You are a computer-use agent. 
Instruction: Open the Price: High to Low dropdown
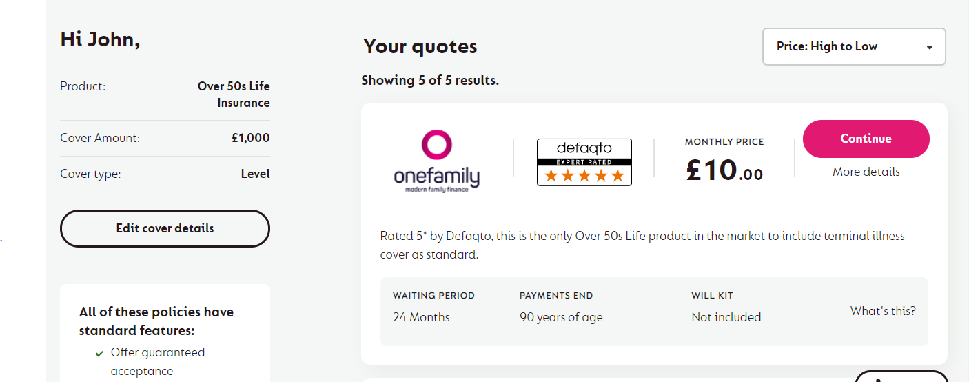854,47
